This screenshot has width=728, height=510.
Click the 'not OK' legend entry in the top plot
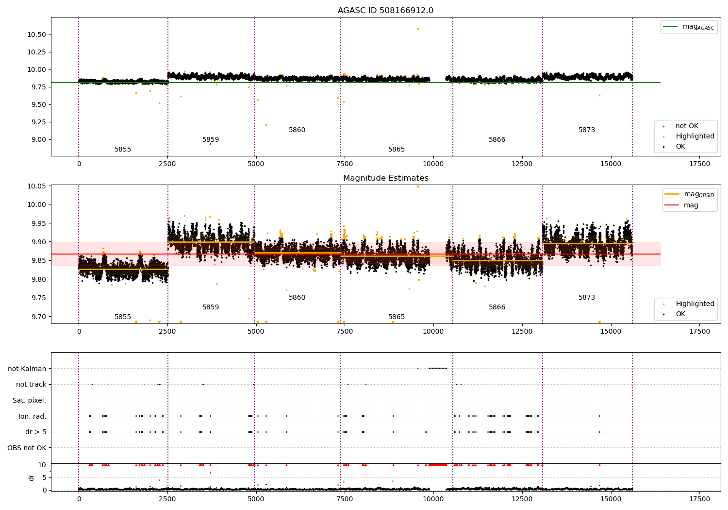click(x=686, y=126)
